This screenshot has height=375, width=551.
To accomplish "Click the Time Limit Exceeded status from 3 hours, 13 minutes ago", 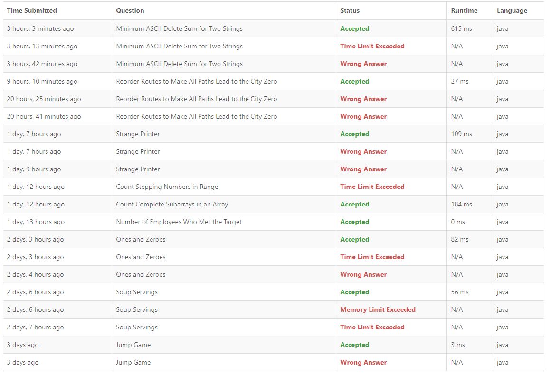I will coord(372,47).
